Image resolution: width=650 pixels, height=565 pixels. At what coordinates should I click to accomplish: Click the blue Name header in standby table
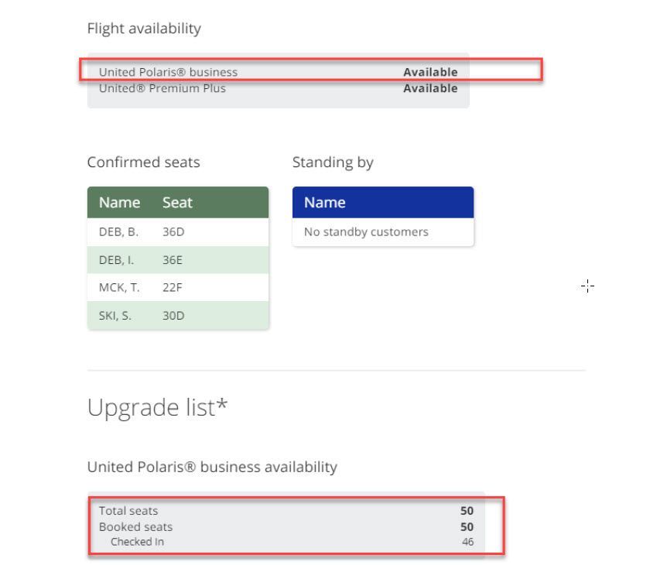[x=325, y=203]
